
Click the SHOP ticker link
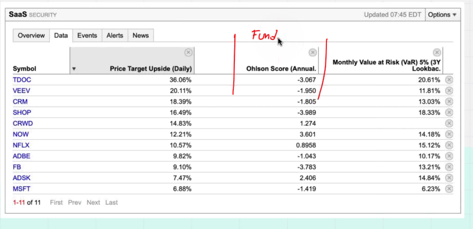(x=22, y=112)
